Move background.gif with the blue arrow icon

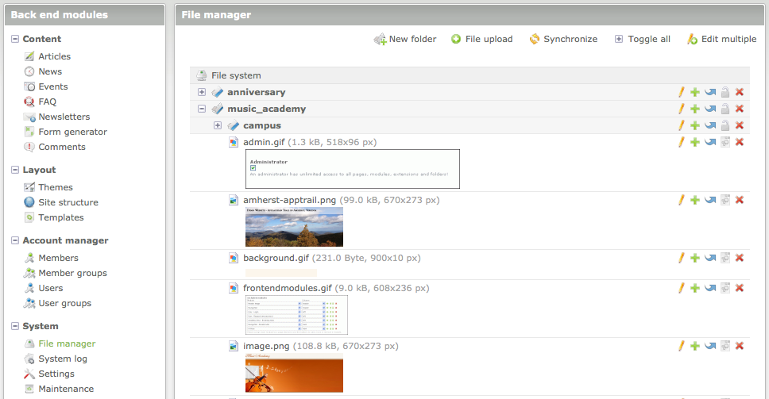[710, 258]
